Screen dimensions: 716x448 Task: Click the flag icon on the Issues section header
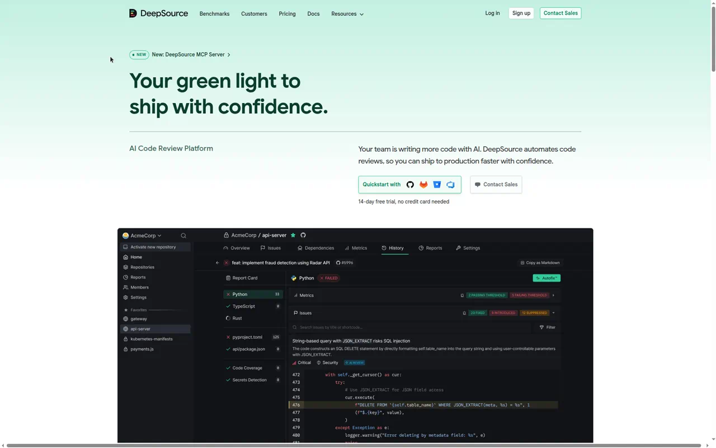click(295, 313)
